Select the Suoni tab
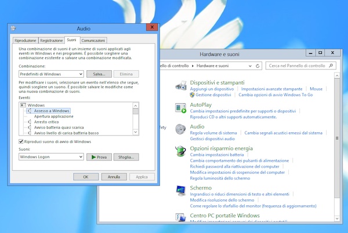The image size is (348, 233). [x=71, y=39]
